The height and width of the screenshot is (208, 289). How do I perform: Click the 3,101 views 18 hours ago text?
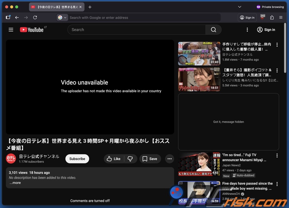tap(29, 172)
